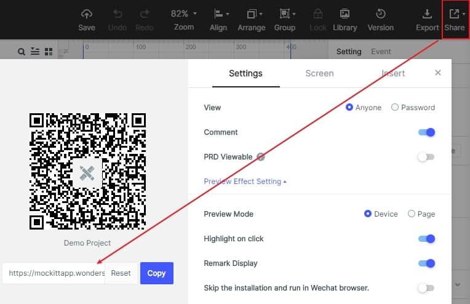
Task: Open Version history icon
Action: pyautogui.click(x=381, y=14)
